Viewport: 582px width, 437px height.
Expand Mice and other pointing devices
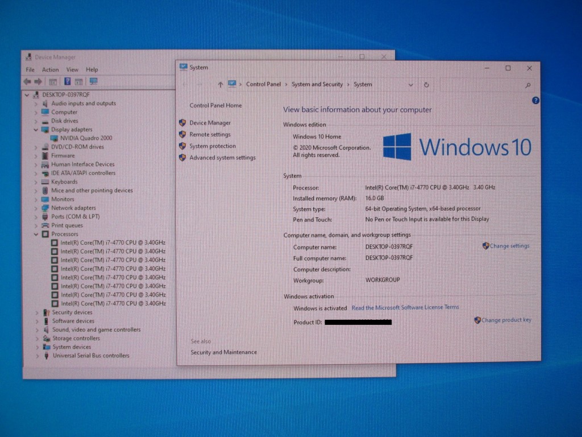(36, 191)
